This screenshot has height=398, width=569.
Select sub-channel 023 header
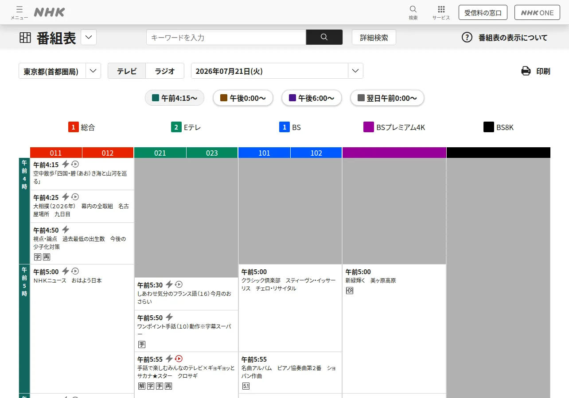212,153
